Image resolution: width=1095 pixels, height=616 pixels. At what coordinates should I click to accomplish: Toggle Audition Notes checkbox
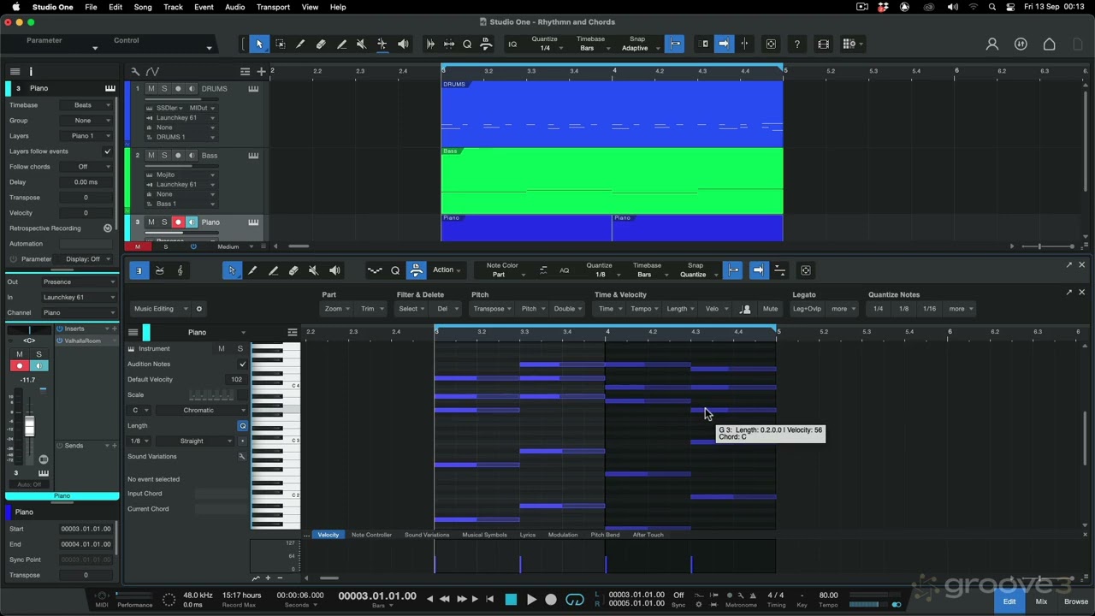[242, 364]
